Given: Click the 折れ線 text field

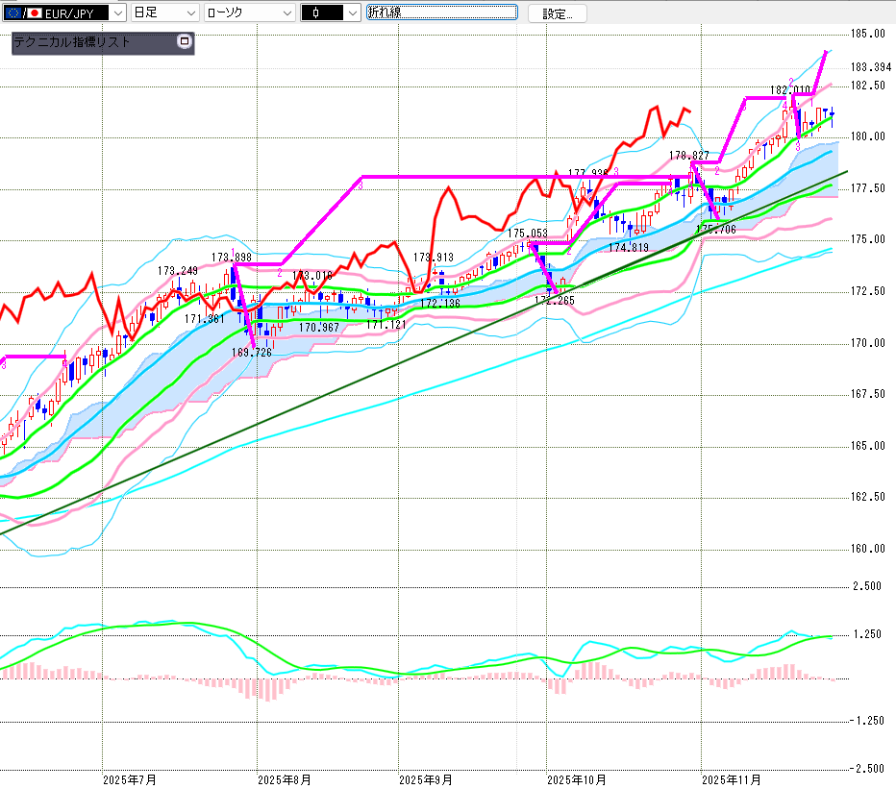Looking at the screenshot, I should pyautogui.click(x=441, y=12).
